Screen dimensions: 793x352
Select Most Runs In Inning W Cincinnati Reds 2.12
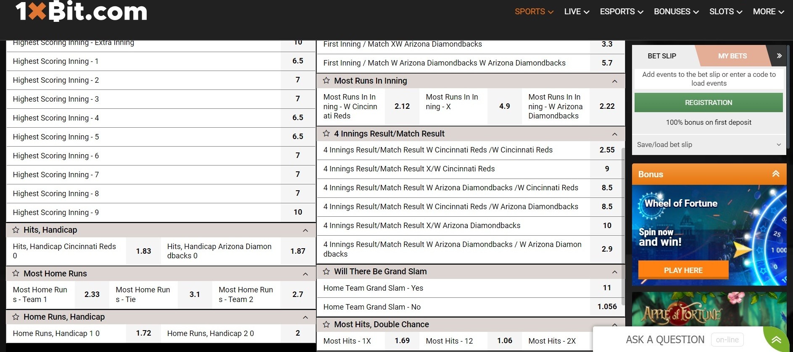[402, 106]
